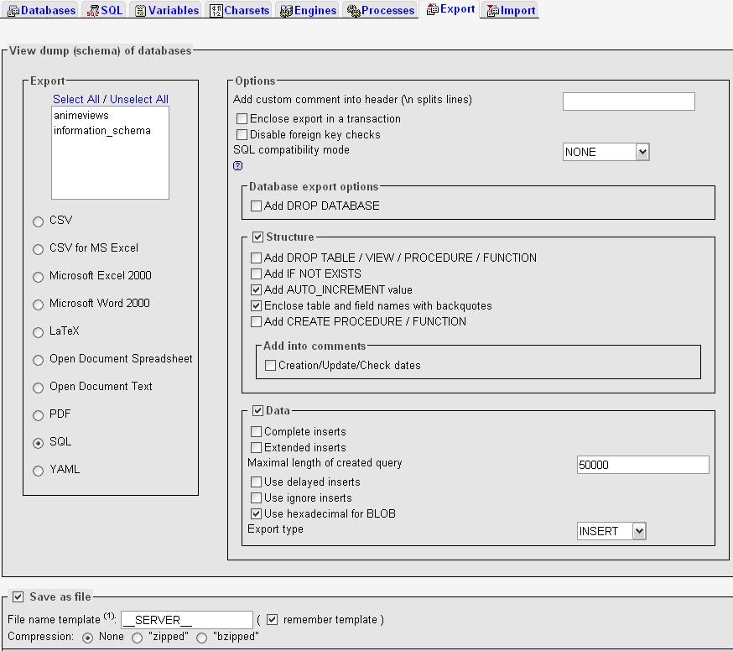733x651 pixels.
Task: Choose Open Document Spreadsheet format
Action: pyautogui.click(x=39, y=360)
